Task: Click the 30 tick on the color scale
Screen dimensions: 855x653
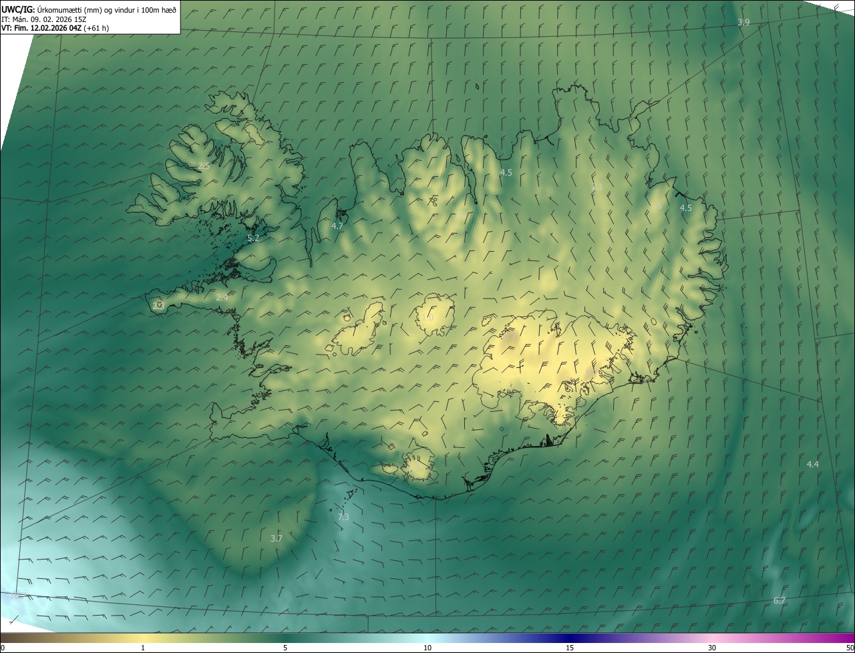Action: pyautogui.click(x=712, y=648)
